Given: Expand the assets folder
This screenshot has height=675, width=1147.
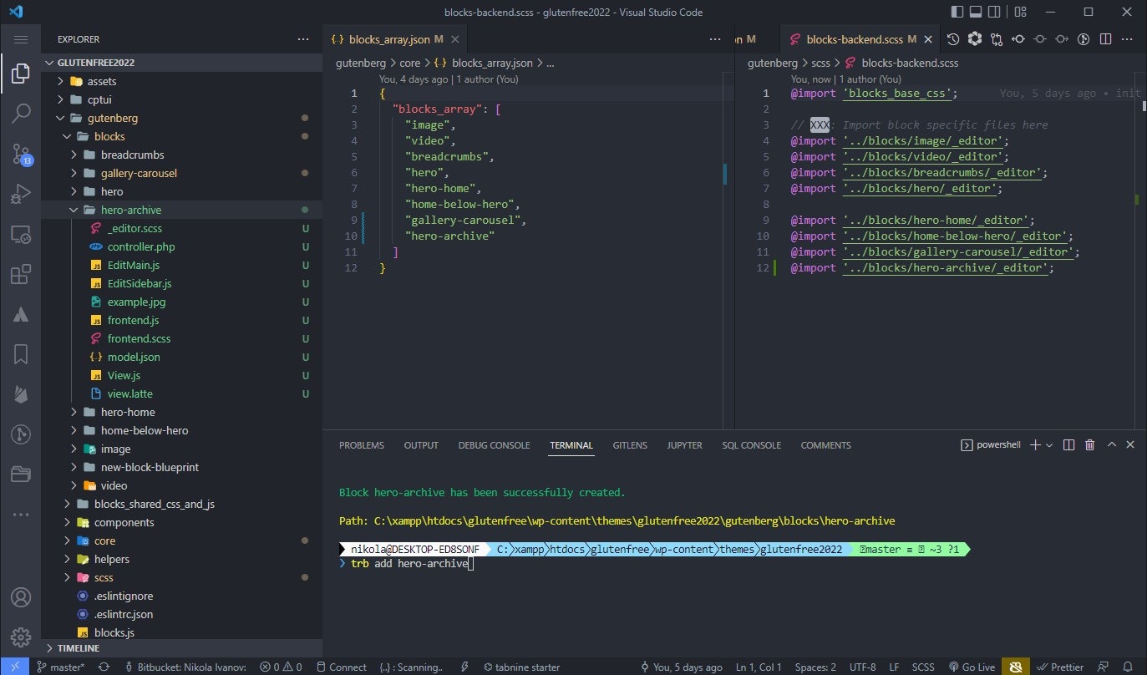Looking at the screenshot, I should coord(182,81).
